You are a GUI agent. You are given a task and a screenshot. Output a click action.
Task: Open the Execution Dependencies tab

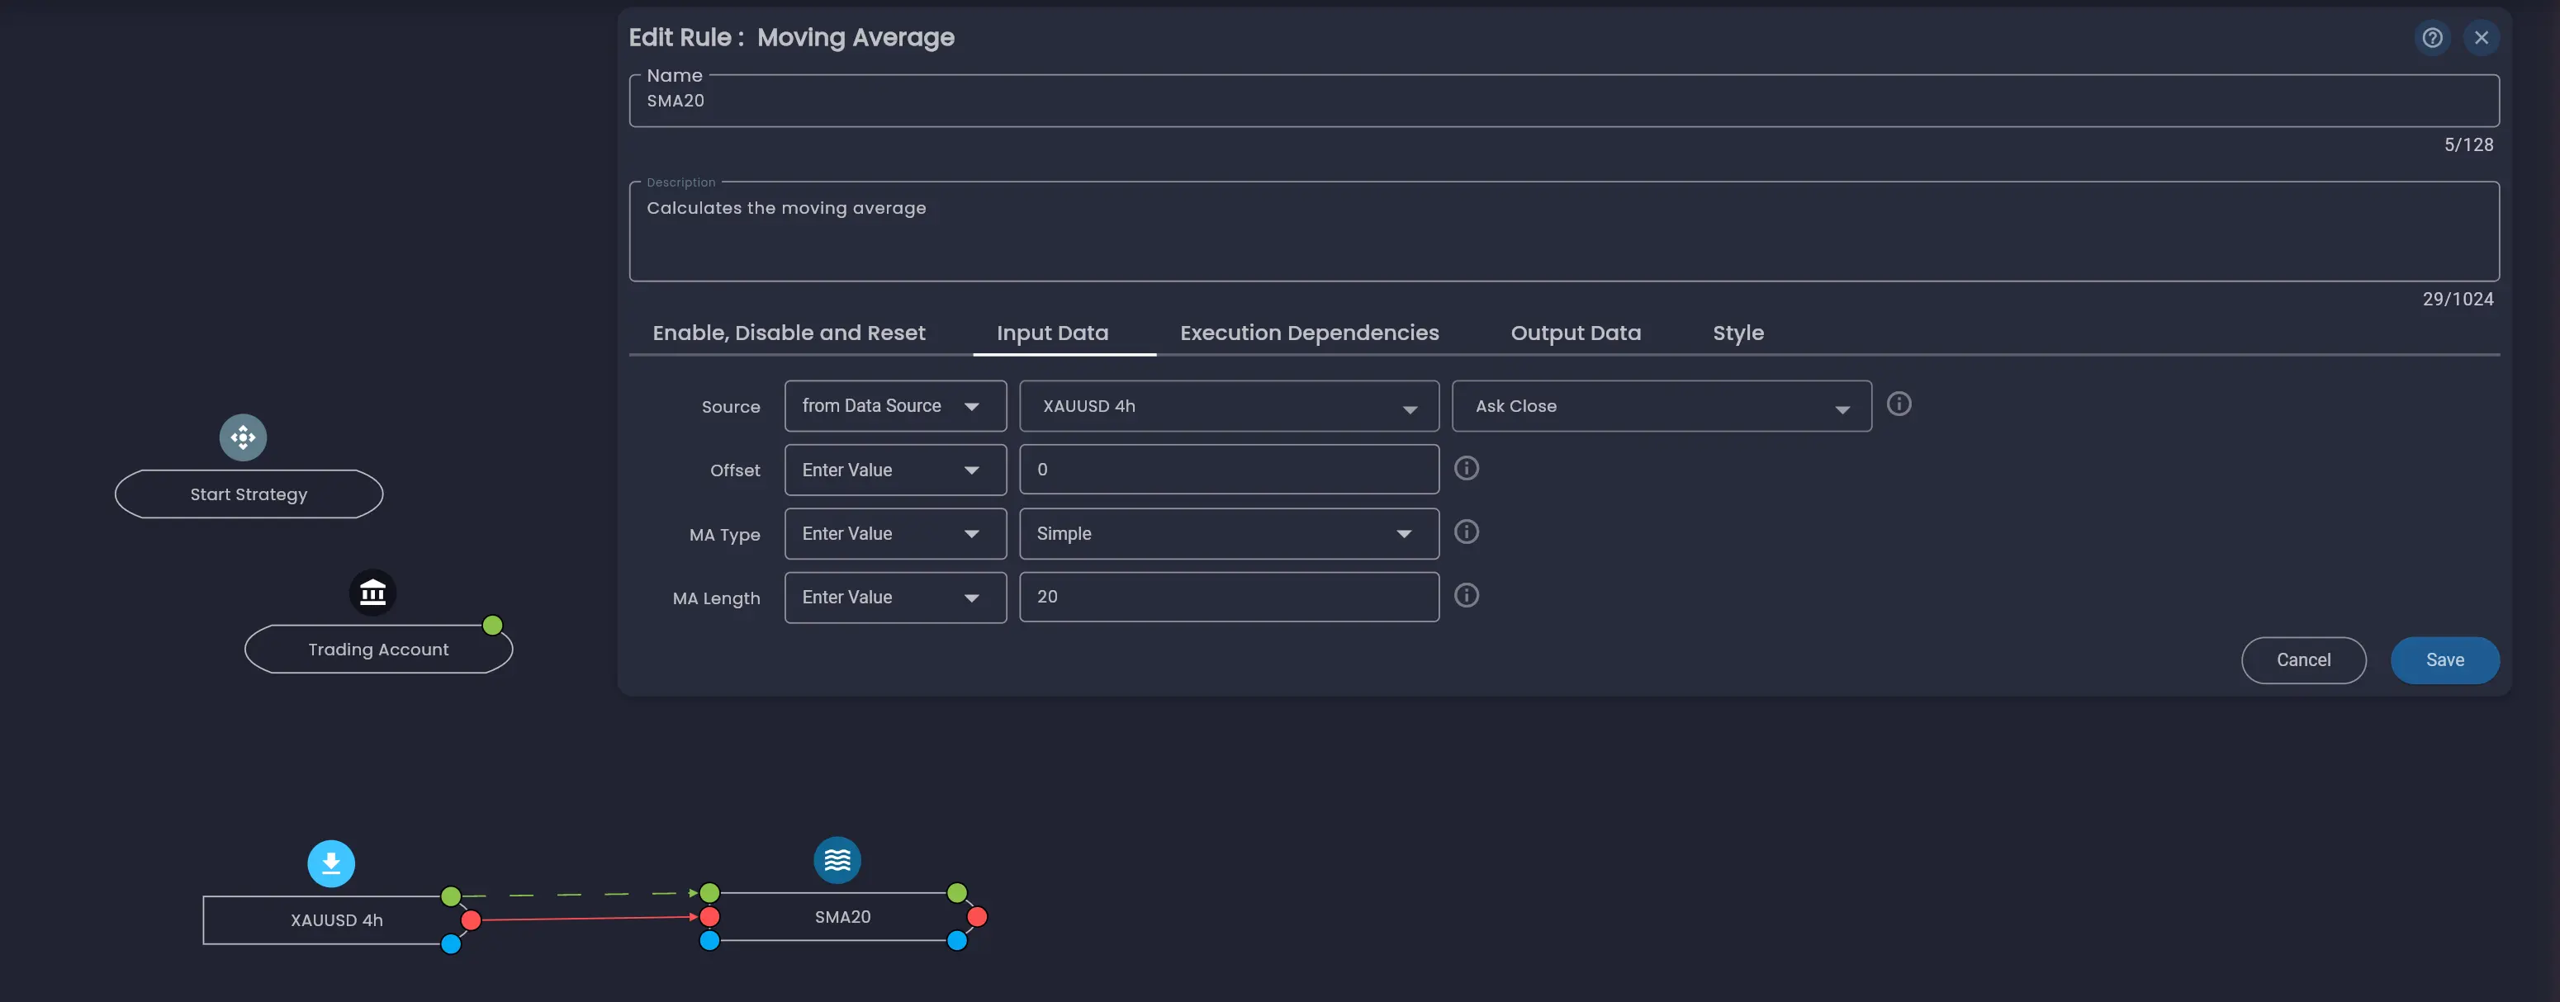tap(1309, 333)
